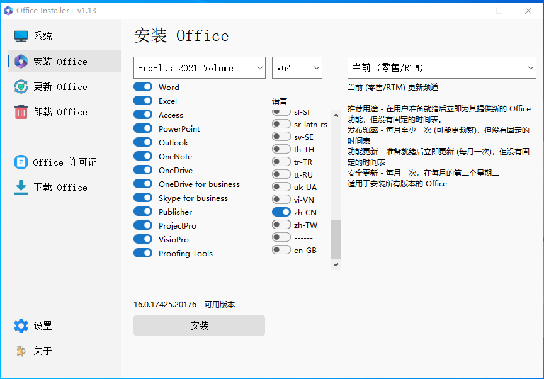Switch off Outlook
The image size is (544, 379).
click(143, 142)
